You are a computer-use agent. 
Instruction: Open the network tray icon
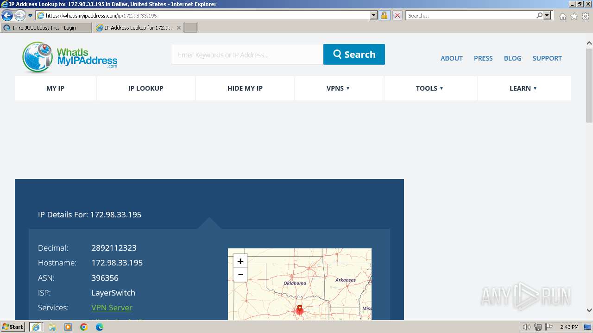pyautogui.click(x=538, y=327)
